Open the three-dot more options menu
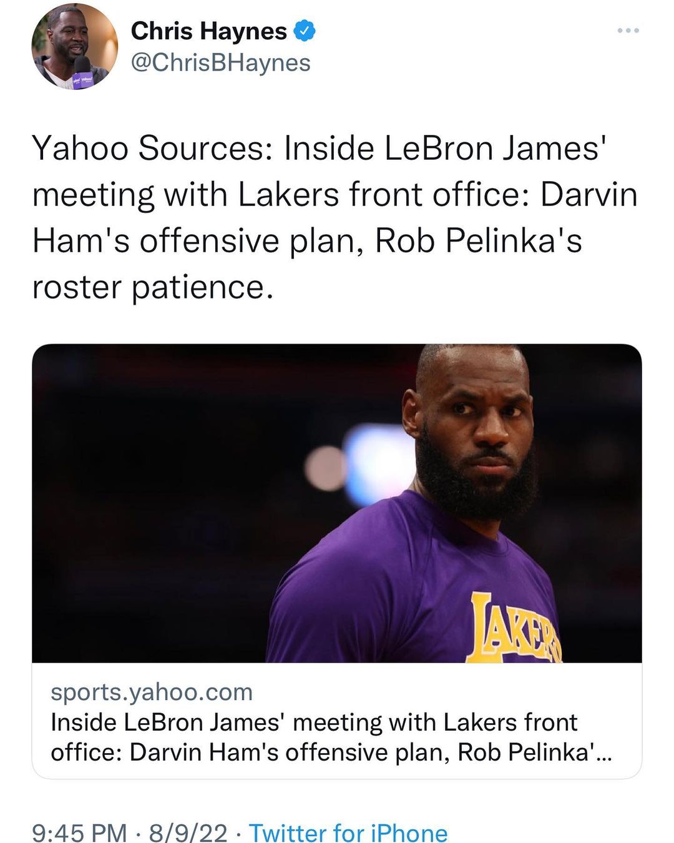This screenshot has width=674, height=843. (x=628, y=31)
